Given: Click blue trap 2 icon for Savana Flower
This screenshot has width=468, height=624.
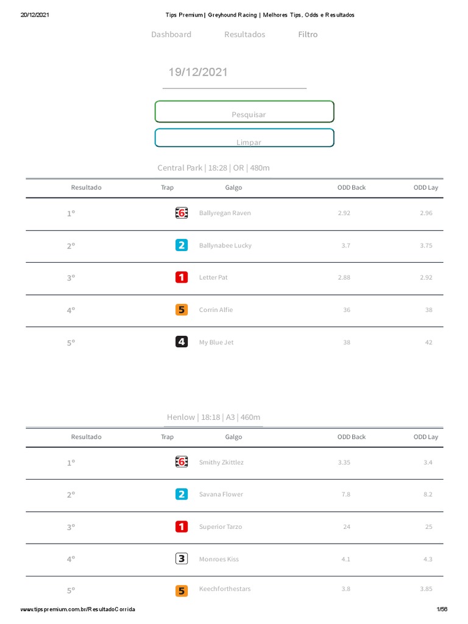Looking at the screenshot, I should coord(181,494).
